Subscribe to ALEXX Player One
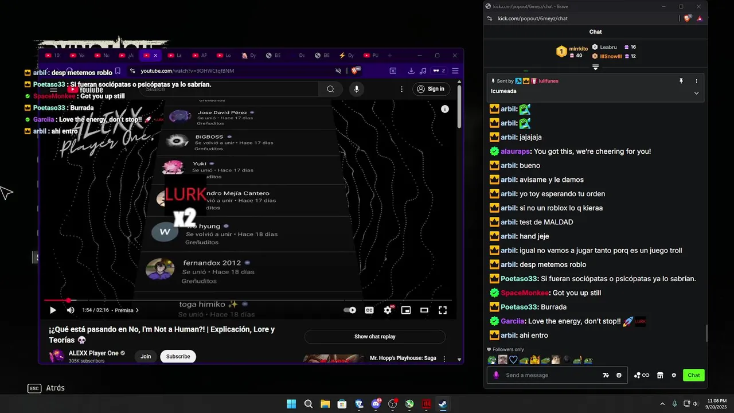The height and width of the screenshot is (413, 734). click(x=178, y=356)
